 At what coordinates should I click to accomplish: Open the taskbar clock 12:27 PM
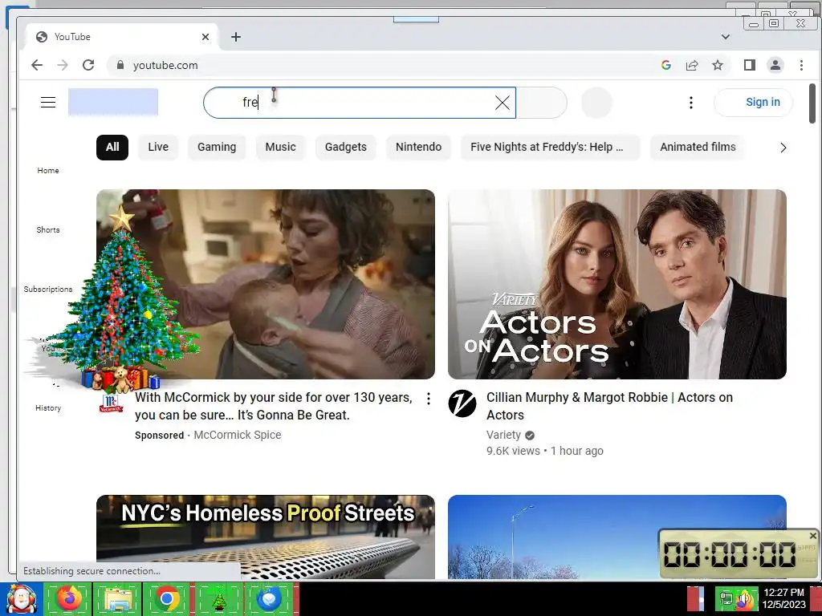pyautogui.click(x=783, y=598)
